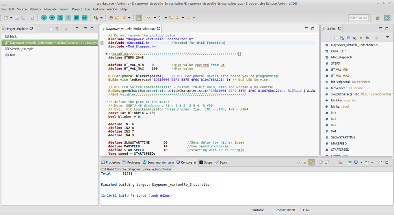
Task: Click the Open Perspective icon
Action: point(378,18)
